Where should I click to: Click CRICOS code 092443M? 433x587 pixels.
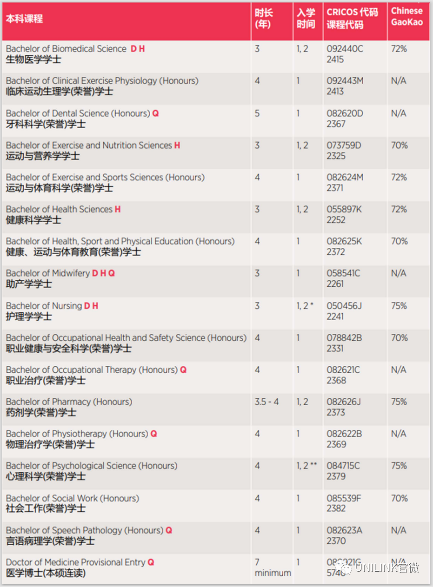pyautogui.click(x=345, y=81)
